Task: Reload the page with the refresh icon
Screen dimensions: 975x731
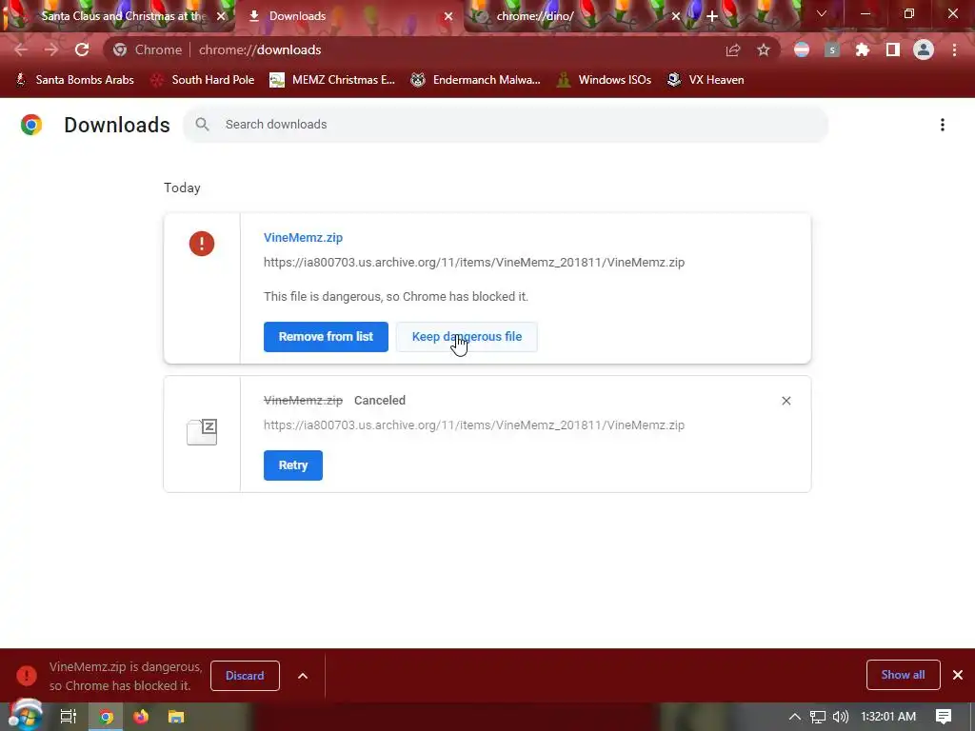Action: 82,49
